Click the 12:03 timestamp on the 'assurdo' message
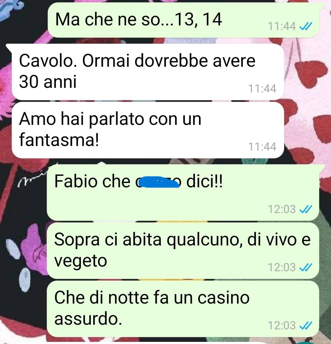 click(x=282, y=326)
